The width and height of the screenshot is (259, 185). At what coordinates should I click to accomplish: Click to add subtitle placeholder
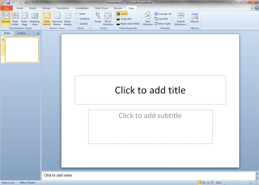pyautogui.click(x=150, y=127)
